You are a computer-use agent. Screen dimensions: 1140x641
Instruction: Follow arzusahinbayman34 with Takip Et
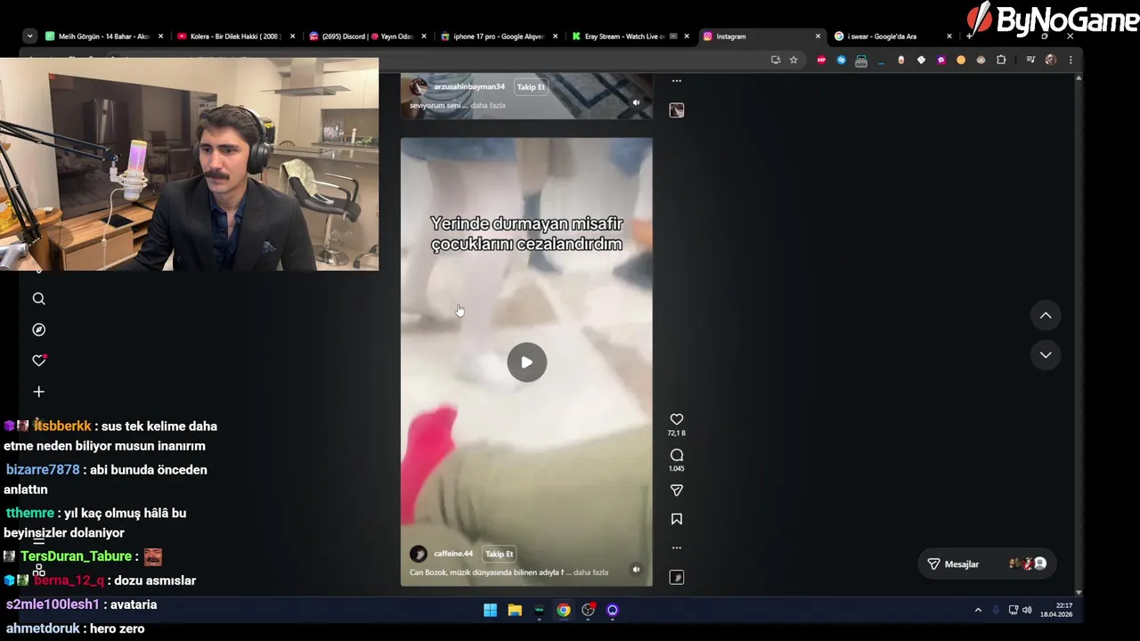tap(531, 86)
